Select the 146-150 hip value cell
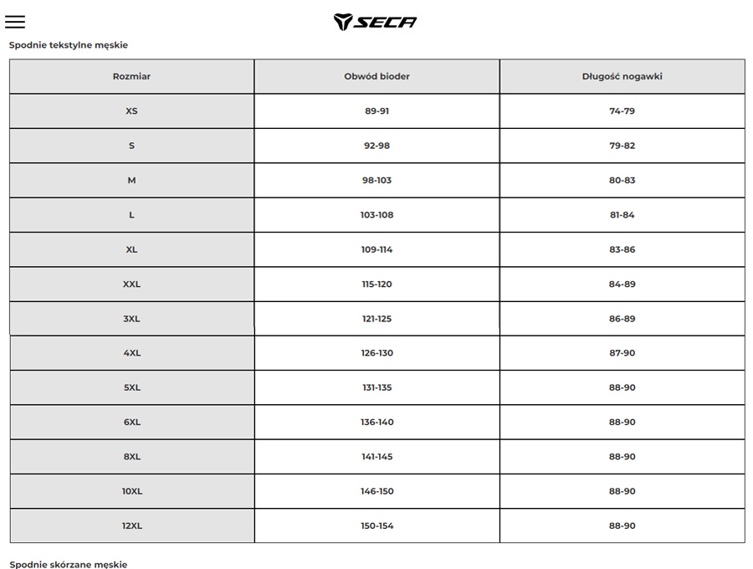This screenshot has height=569, width=753. tap(376, 491)
